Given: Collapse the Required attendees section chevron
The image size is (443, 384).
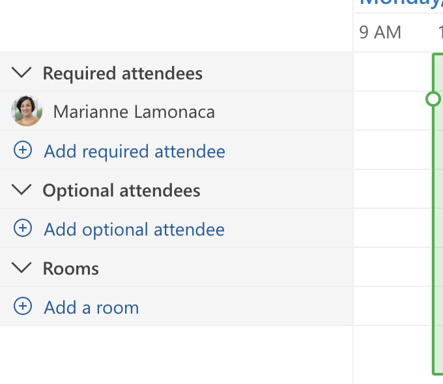Looking at the screenshot, I should click(22, 73).
